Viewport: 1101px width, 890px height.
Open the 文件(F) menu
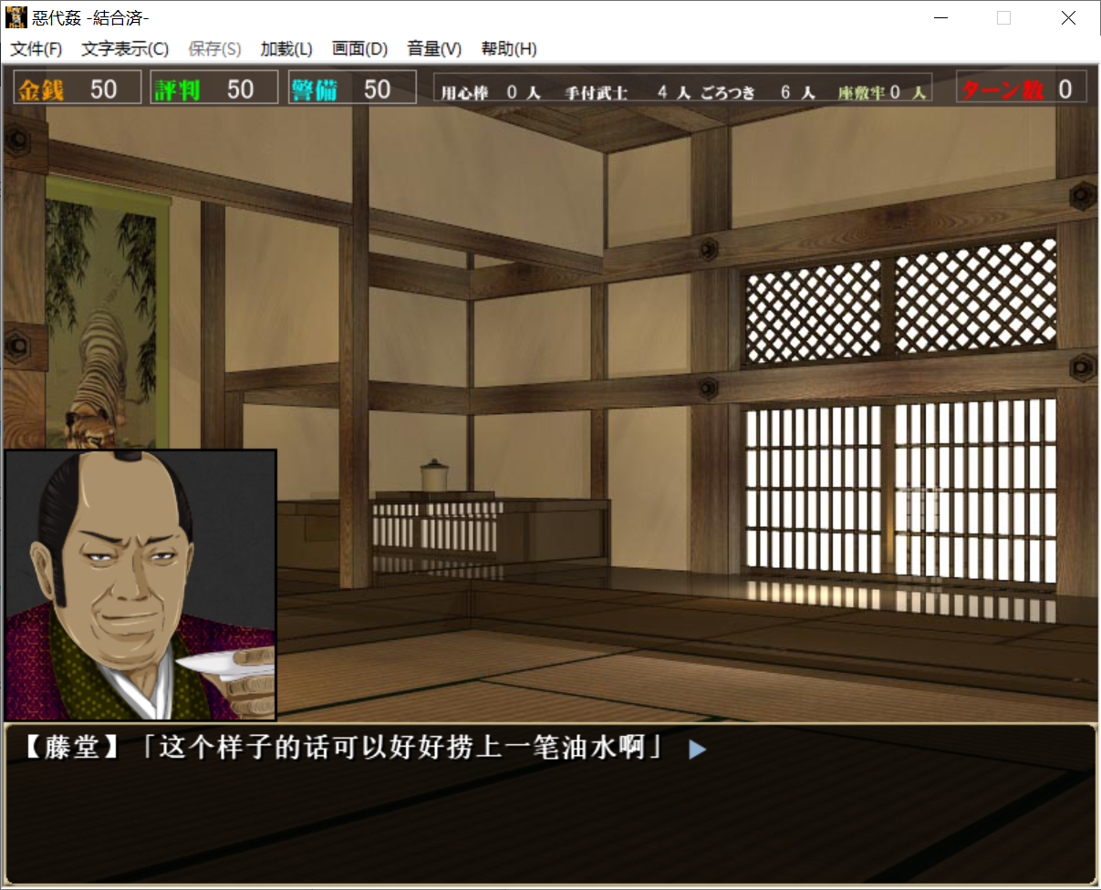point(36,49)
